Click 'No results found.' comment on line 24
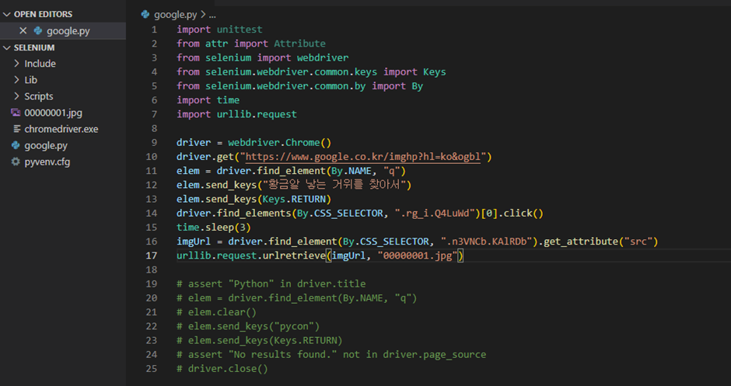Viewport: 731px width, 386px height. coord(282,354)
